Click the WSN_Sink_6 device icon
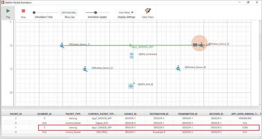The image size is (262, 139). click(x=131, y=86)
